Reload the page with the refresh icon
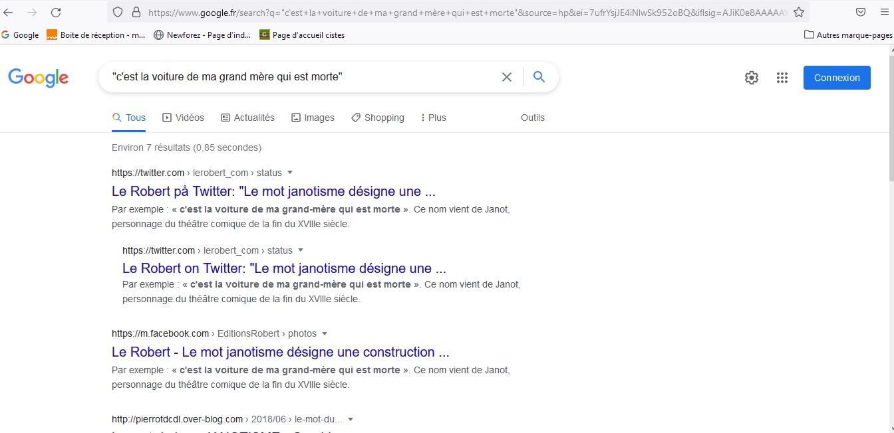Image resolution: width=894 pixels, height=433 pixels. click(x=56, y=12)
